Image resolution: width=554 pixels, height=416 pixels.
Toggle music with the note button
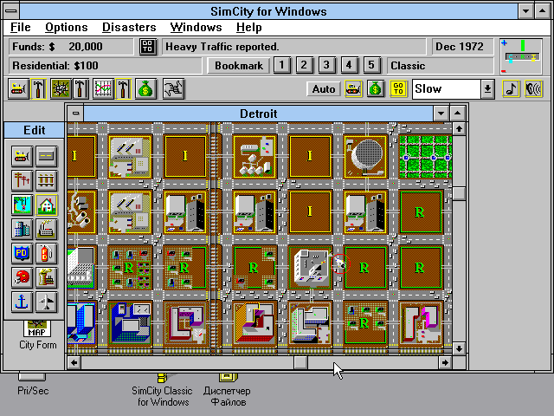coord(512,88)
